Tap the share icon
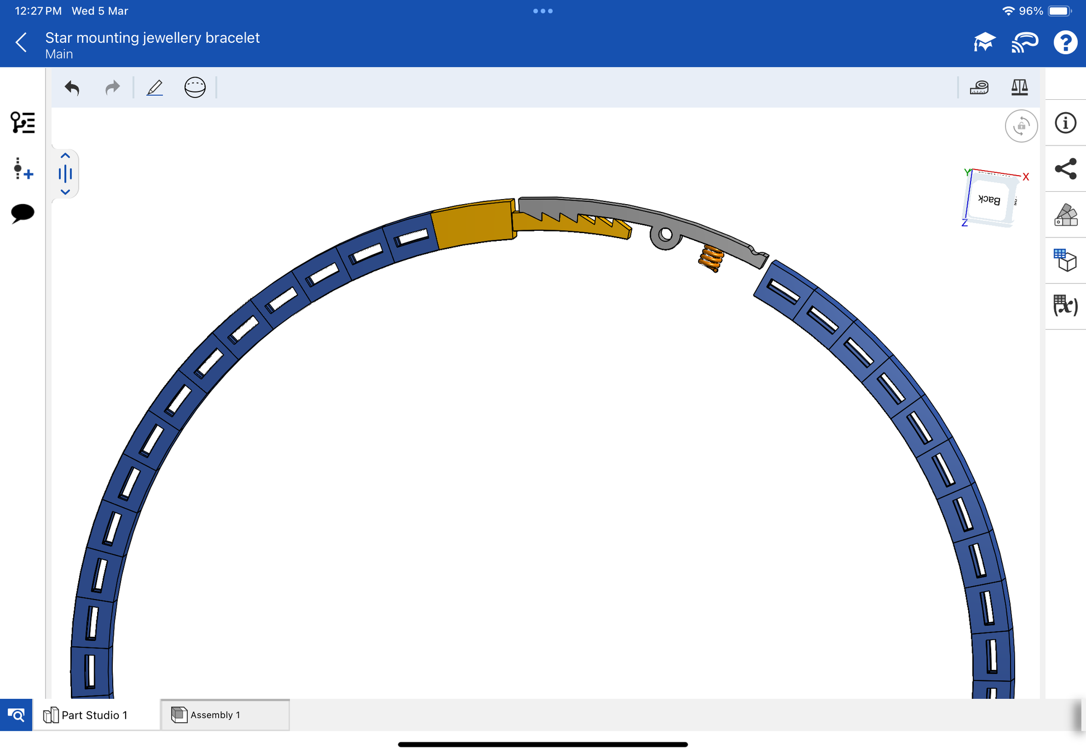The height and width of the screenshot is (754, 1086). (1065, 168)
